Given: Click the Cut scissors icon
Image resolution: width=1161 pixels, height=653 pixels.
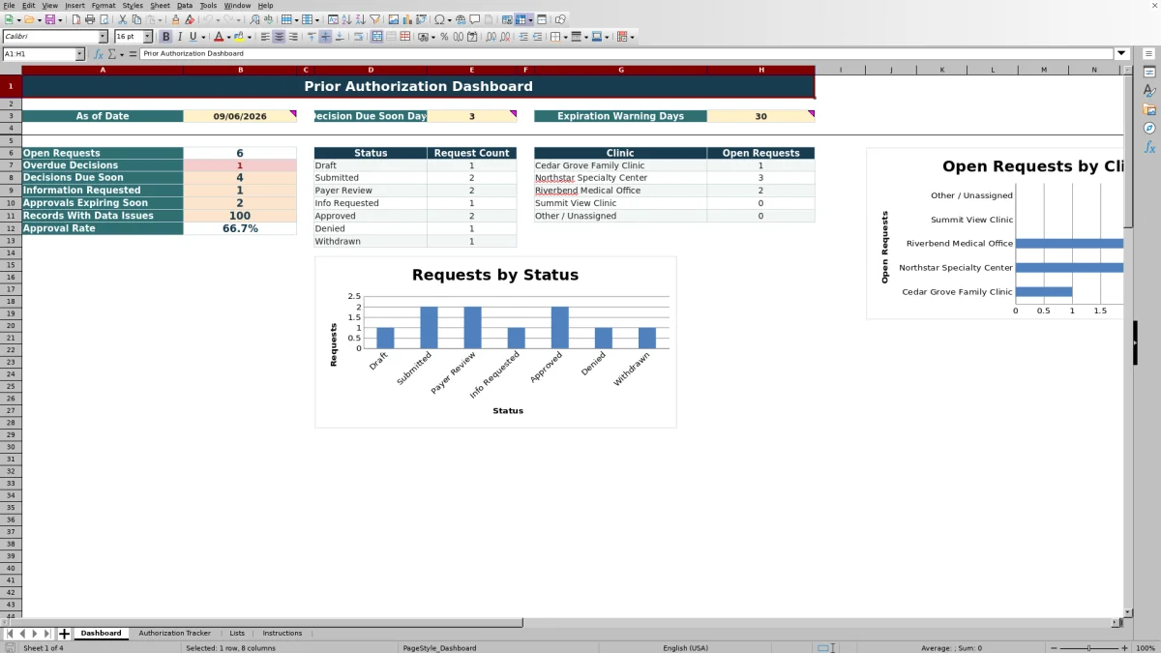Looking at the screenshot, I should pos(123,19).
